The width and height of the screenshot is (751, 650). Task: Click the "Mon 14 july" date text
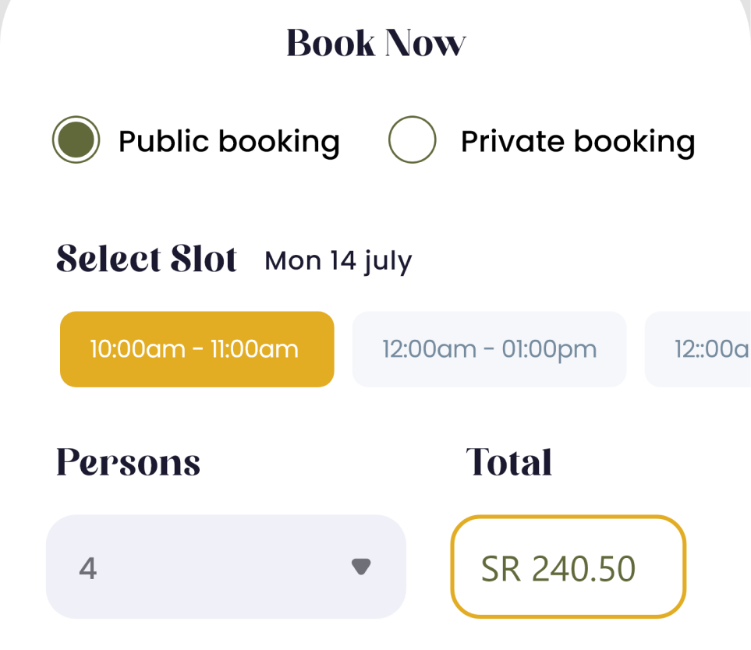pyautogui.click(x=338, y=261)
